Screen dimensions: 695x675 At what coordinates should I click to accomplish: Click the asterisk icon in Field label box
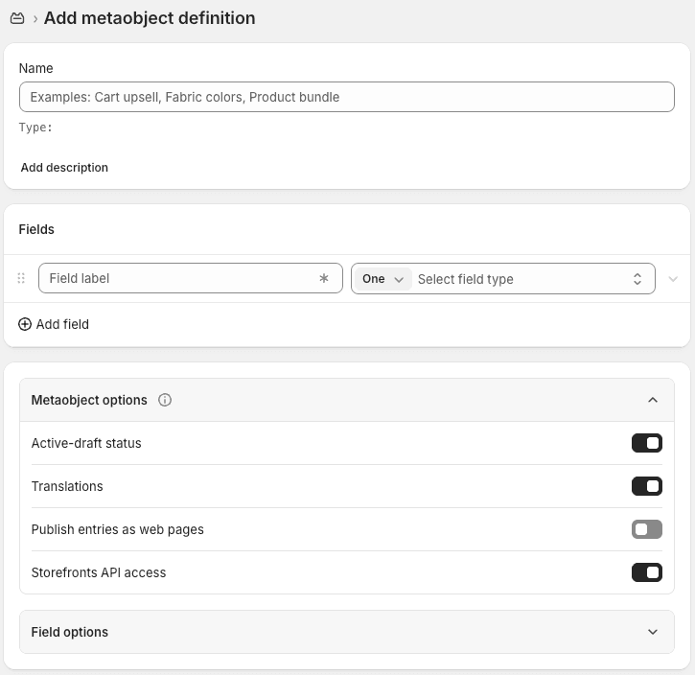tap(324, 279)
